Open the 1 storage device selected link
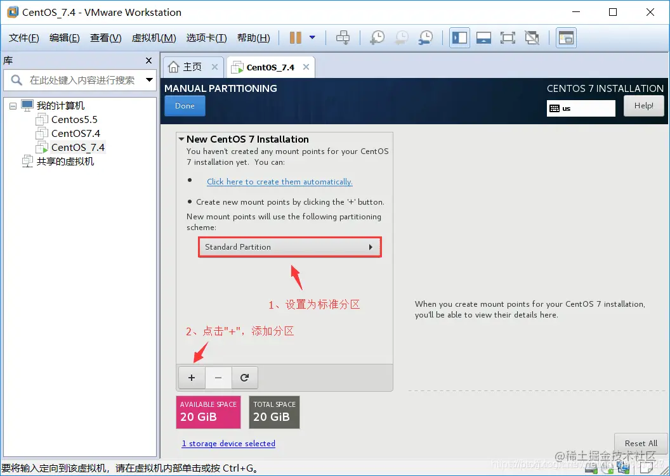 [x=228, y=444]
